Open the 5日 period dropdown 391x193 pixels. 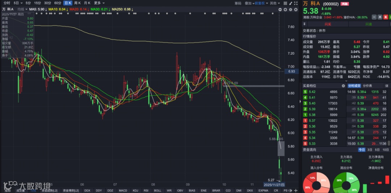[18, 3]
